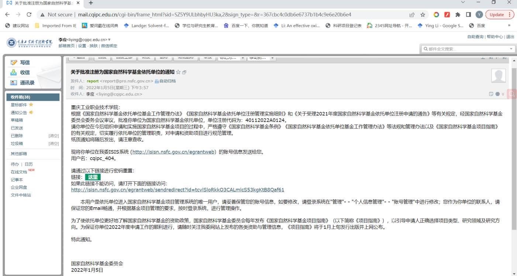Open 日历 calendar
Image resolution: width=517 pixels, height=276 pixels.
click(x=29, y=164)
